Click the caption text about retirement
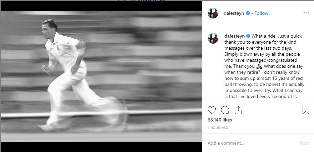This screenshot has width=314, height=152. [x=264, y=66]
